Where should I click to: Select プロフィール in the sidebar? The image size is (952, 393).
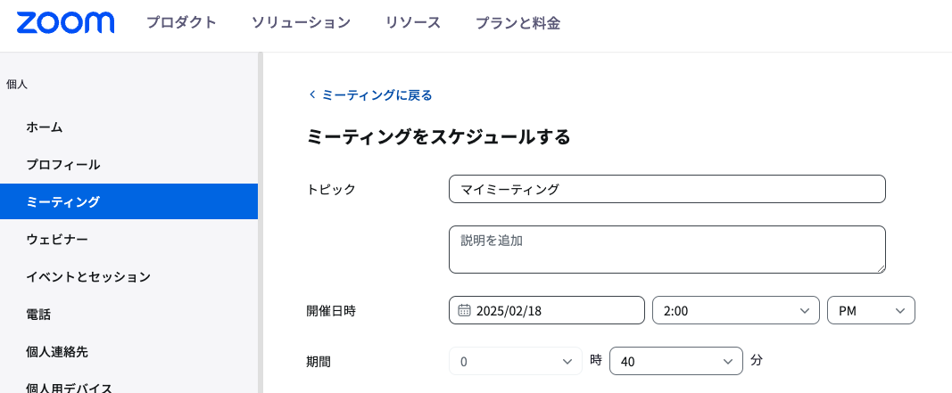[x=63, y=165]
